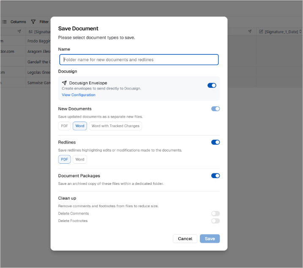Open the View Configuration link
Screen dimensions: 303x268
79,95
